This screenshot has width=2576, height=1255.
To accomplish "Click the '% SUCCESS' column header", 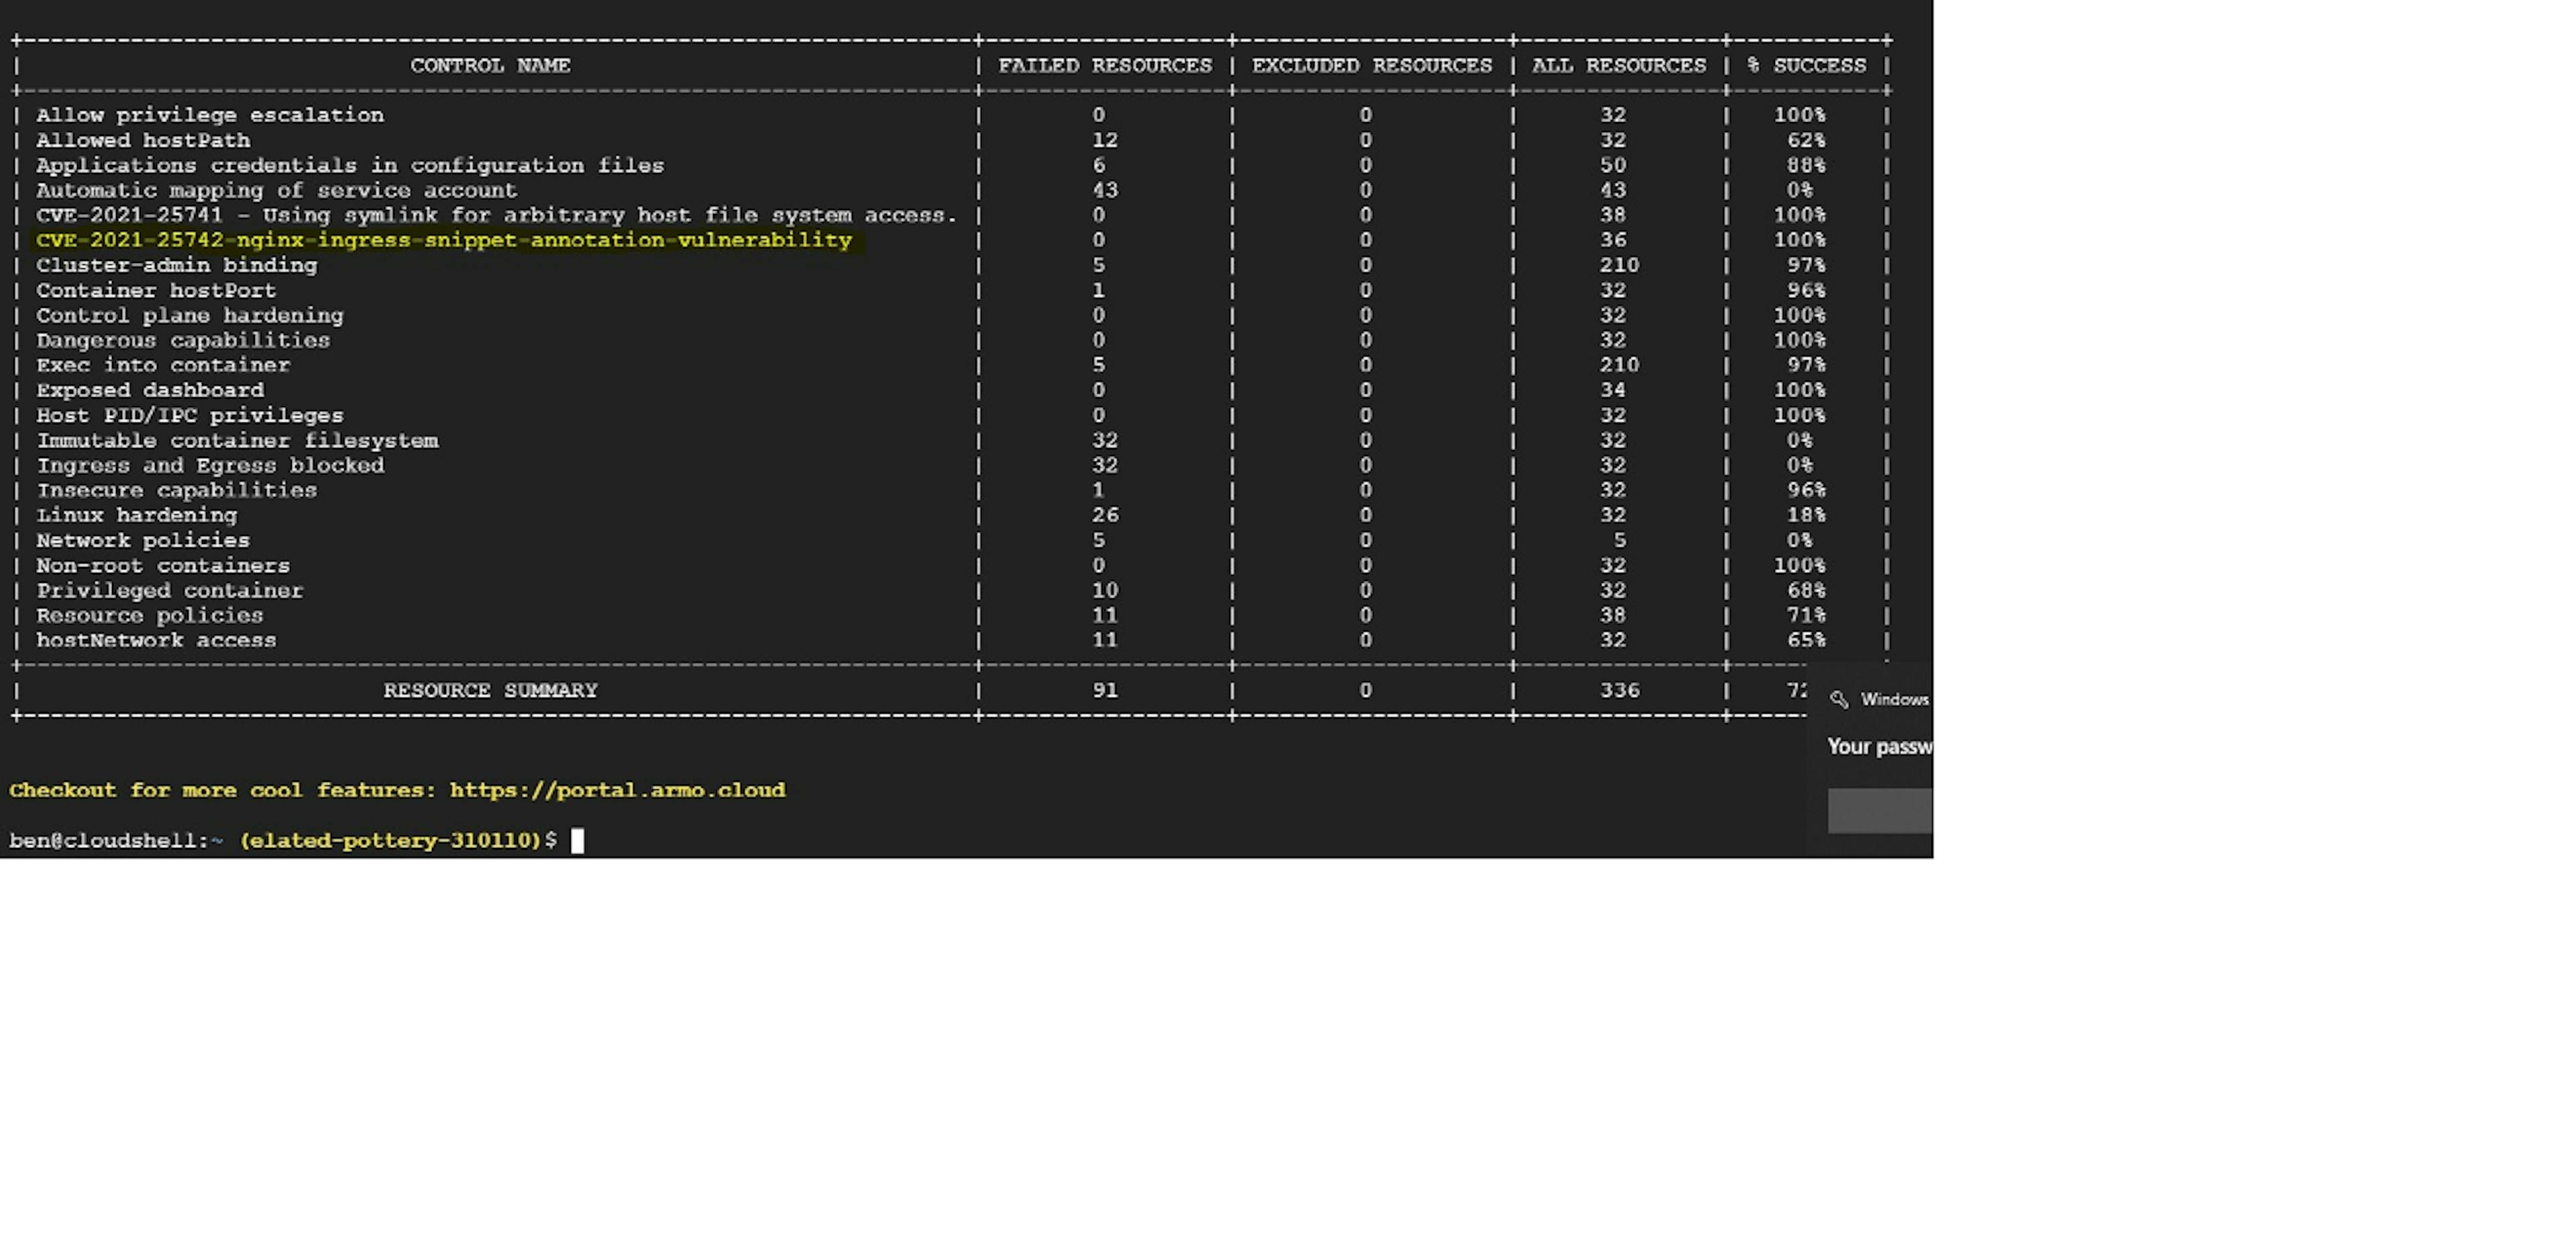I will (1807, 65).
